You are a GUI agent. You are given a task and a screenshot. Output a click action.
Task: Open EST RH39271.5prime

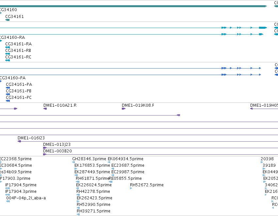(93, 211)
